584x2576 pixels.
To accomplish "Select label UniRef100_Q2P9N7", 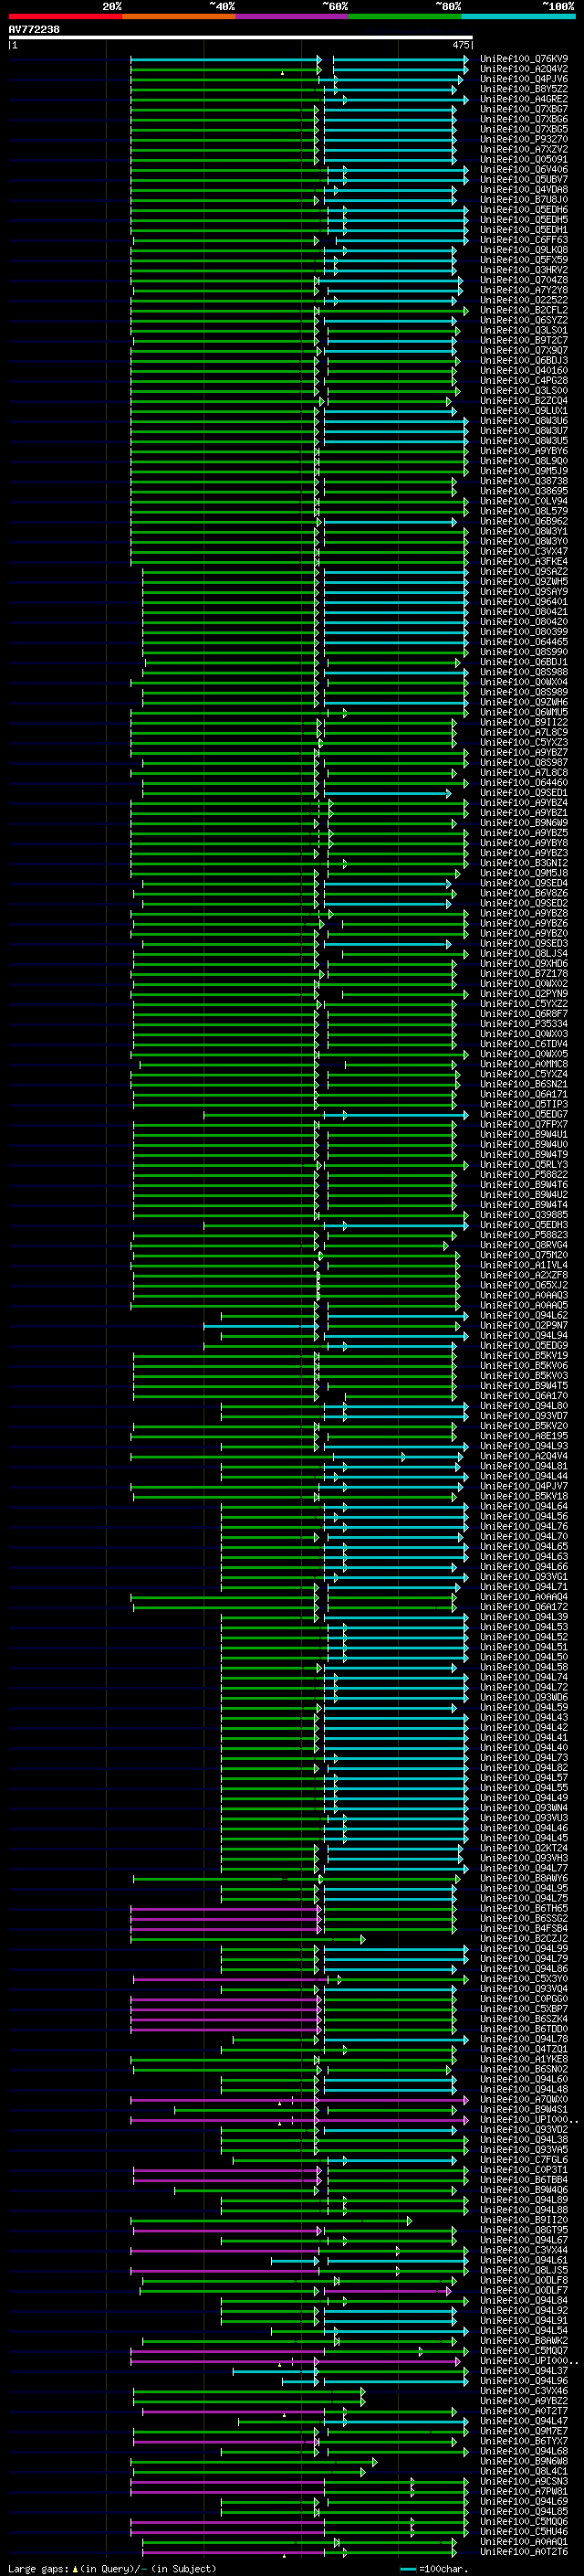I will point(524,1326).
